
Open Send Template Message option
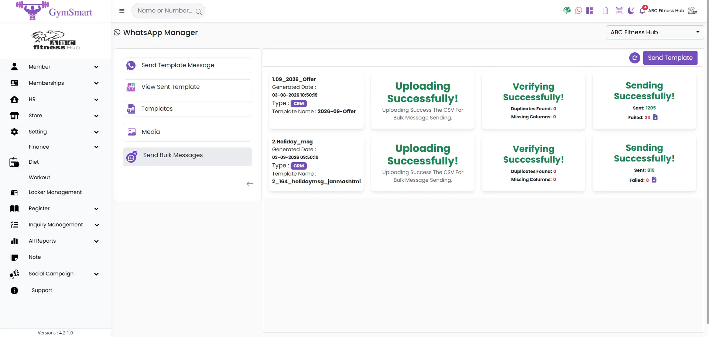(x=188, y=65)
